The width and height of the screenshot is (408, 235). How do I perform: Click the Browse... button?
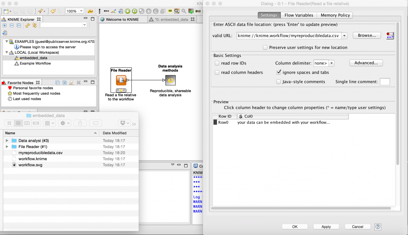click(367, 35)
